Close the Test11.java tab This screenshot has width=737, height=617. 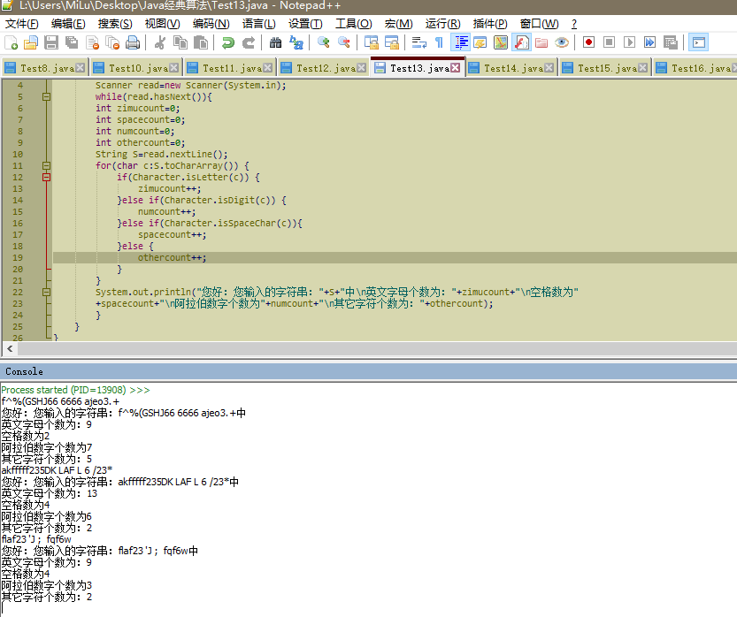(x=267, y=68)
